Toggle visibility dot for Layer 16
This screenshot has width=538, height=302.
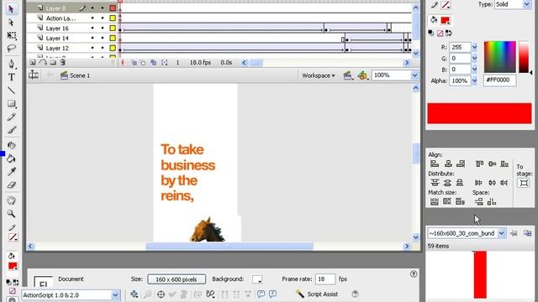click(92, 28)
